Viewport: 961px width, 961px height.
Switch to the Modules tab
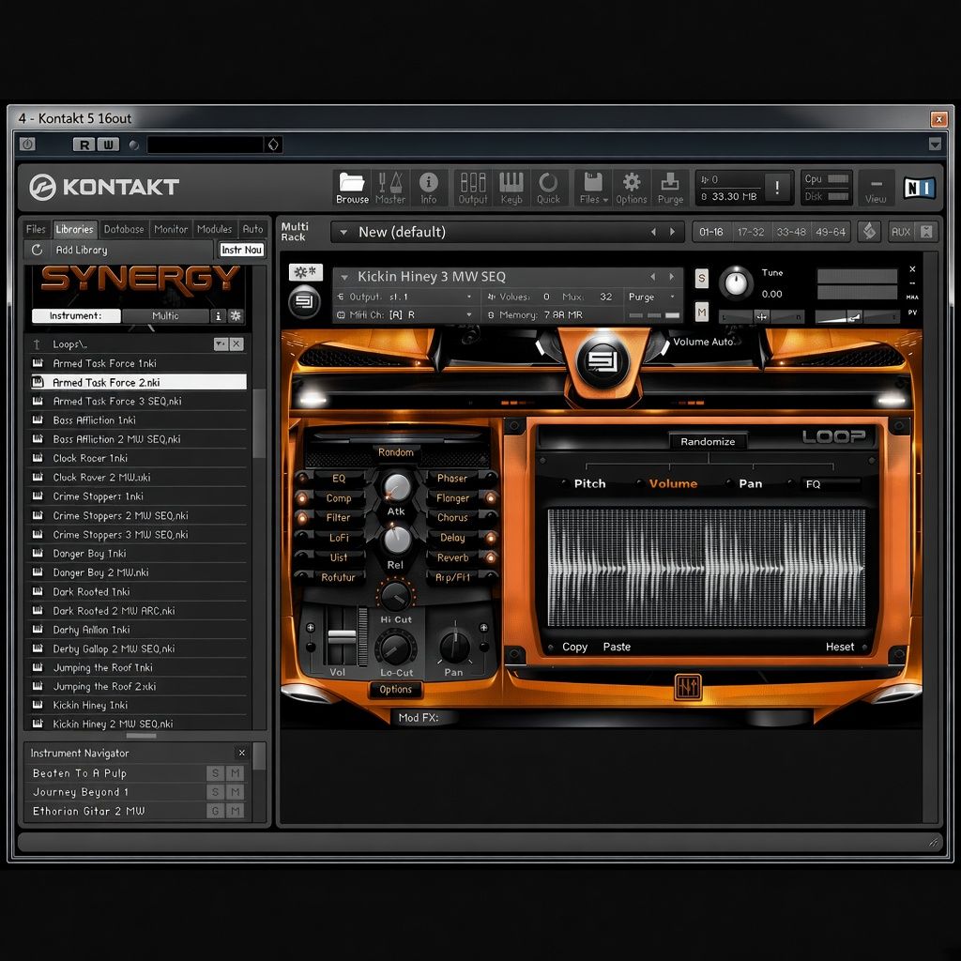pos(215,229)
